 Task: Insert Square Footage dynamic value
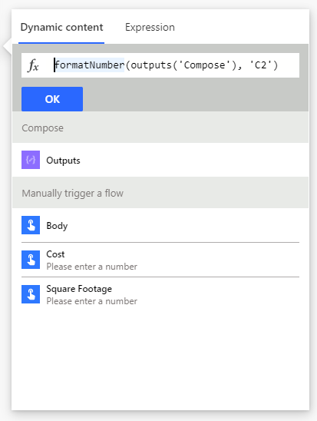tap(160, 294)
